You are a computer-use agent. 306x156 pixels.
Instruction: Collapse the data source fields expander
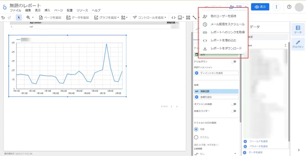(285, 46)
